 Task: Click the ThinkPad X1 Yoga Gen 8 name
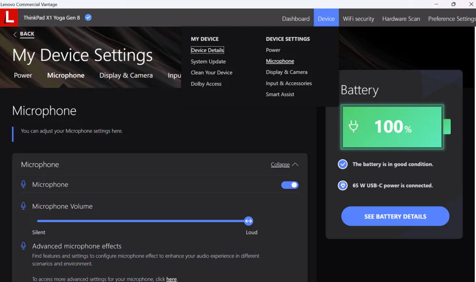(x=51, y=18)
